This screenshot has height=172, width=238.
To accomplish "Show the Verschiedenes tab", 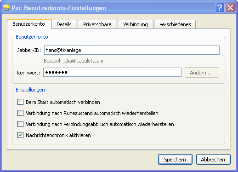I will pos(175,24).
